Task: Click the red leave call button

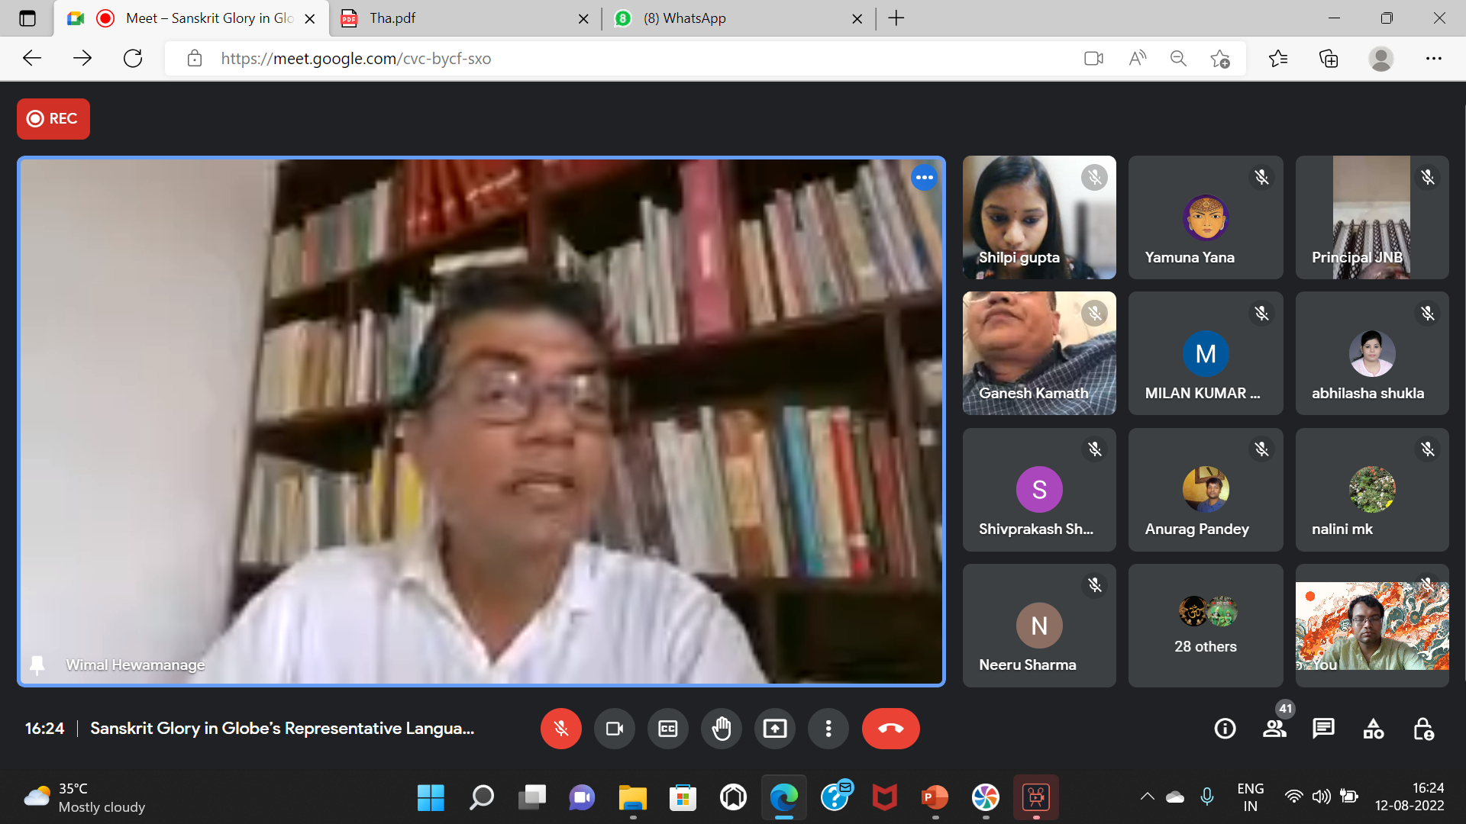Action: pos(890,729)
